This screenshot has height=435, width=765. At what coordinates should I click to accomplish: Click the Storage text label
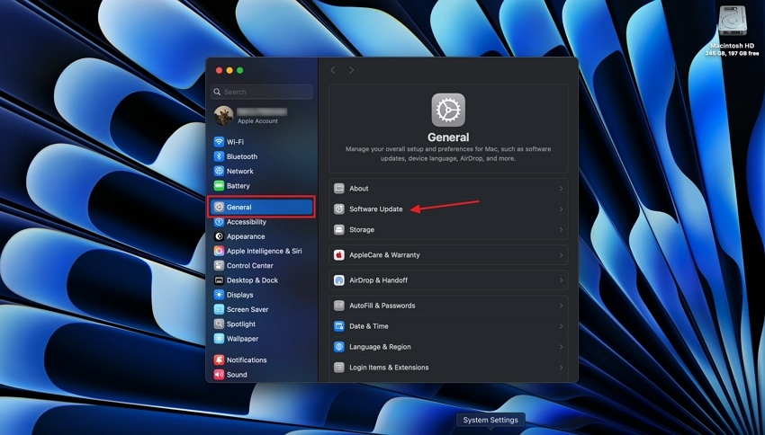coord(362,229)
